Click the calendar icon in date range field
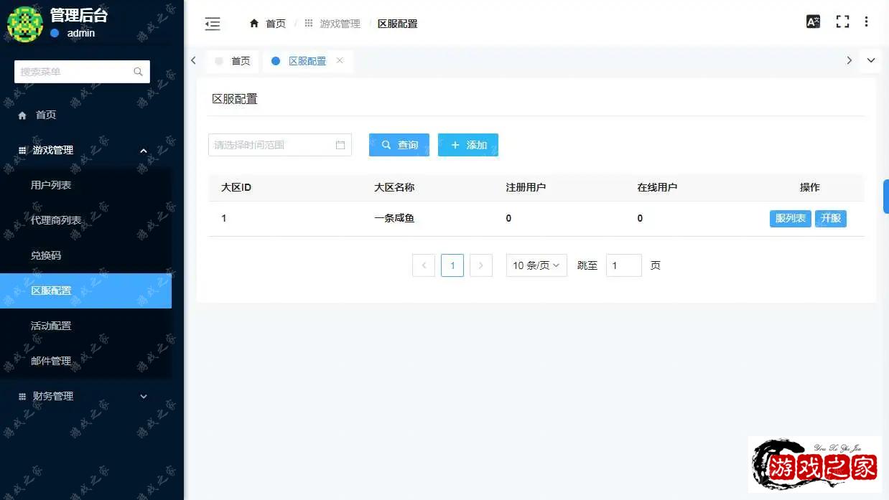The height and width of the screenshot is (500, 889). click(x=340, y=145)
